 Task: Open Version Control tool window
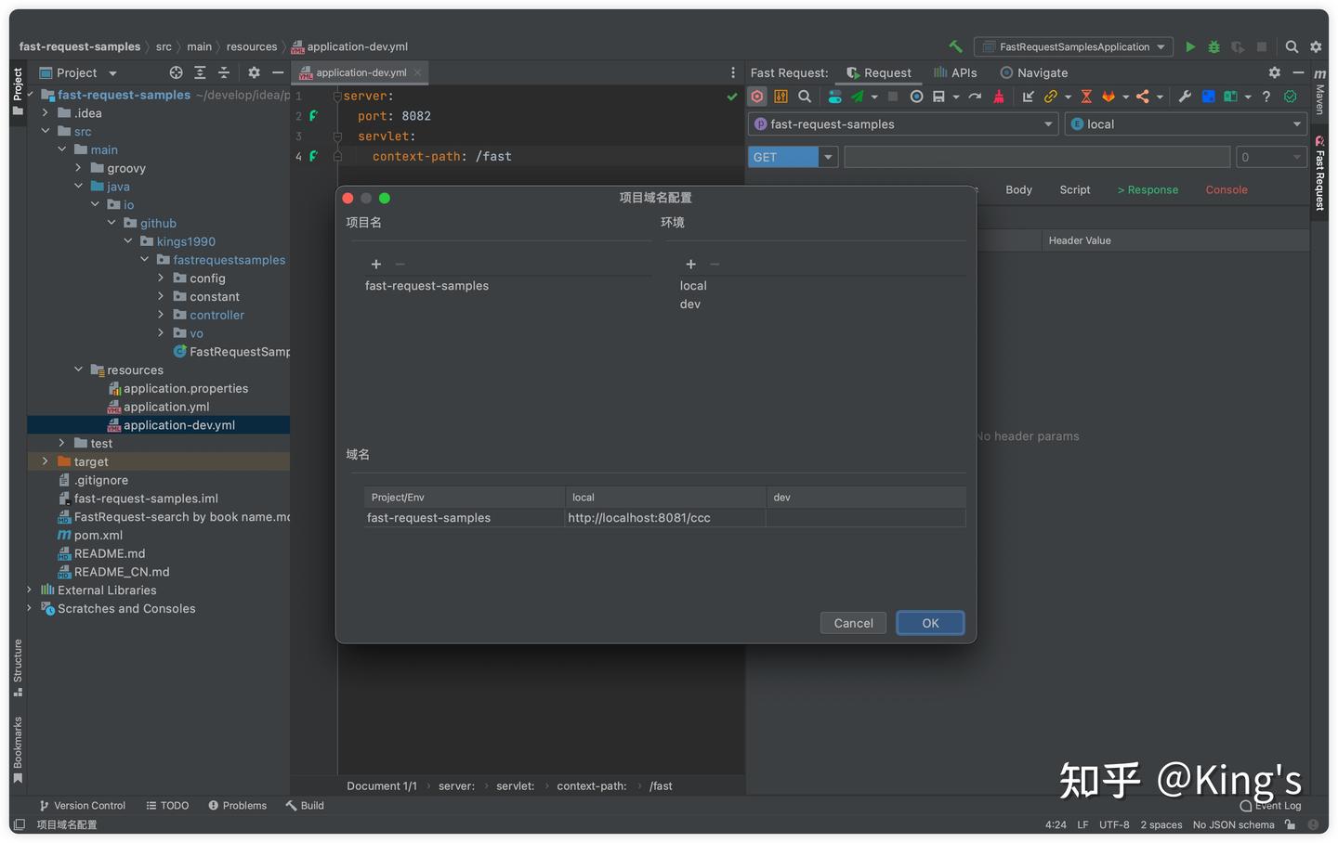point(82,806)
